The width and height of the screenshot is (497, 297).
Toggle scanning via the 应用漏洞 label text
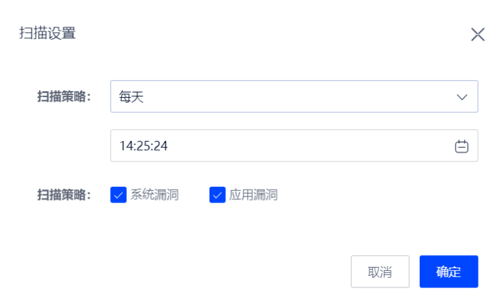(253, 195)
